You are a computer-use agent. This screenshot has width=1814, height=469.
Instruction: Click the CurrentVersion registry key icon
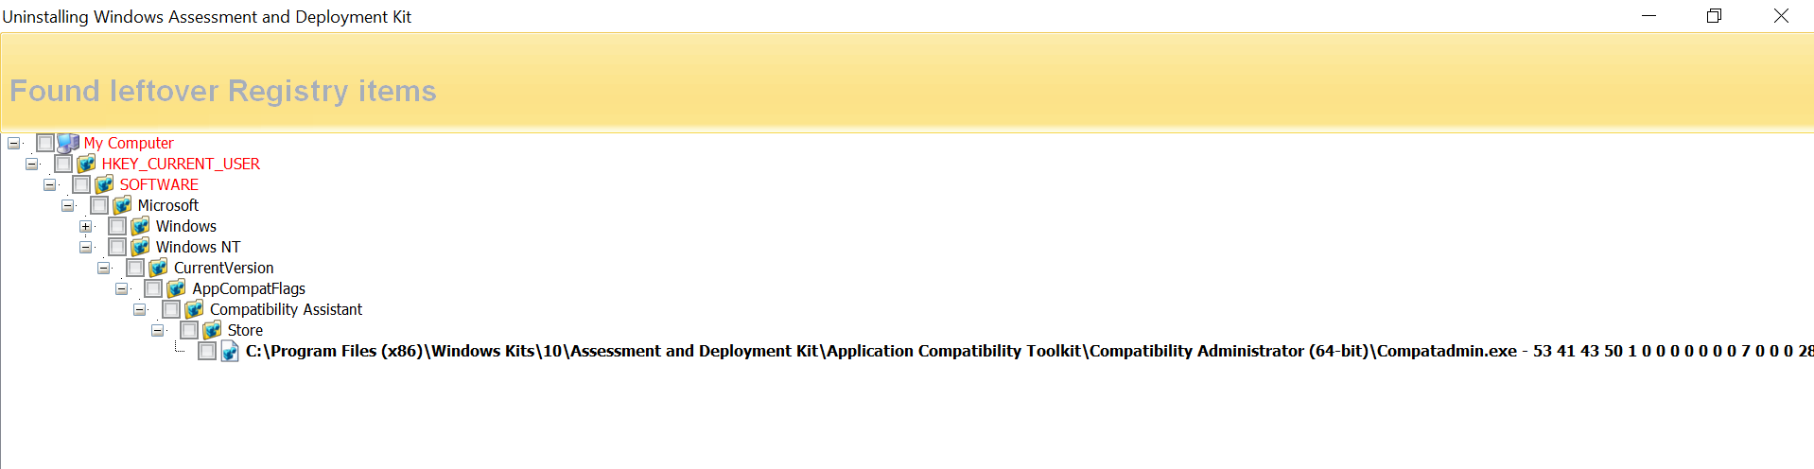(158, 268)
